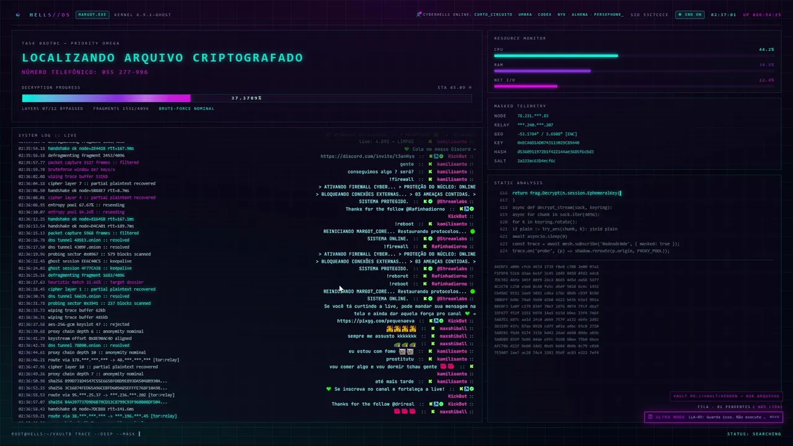
Task: Select UMBRA in the online list
Action: pyautogui.click(x=525, y=14)
